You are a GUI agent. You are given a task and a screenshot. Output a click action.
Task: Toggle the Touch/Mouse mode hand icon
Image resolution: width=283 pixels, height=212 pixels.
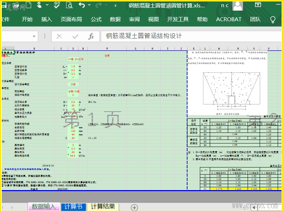(x=39, y=5)
